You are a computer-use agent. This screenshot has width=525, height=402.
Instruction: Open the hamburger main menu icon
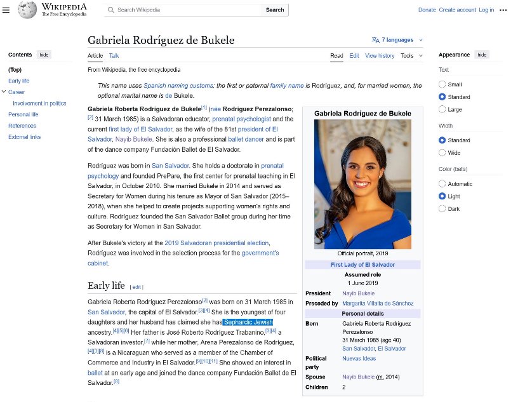[6, 10]
